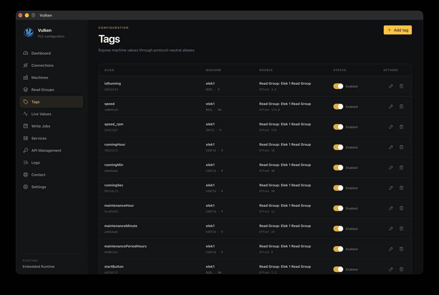Delete the runningHour tag
Screen dimensions: 439x295
pyautogui.click(x=401, y=147)
